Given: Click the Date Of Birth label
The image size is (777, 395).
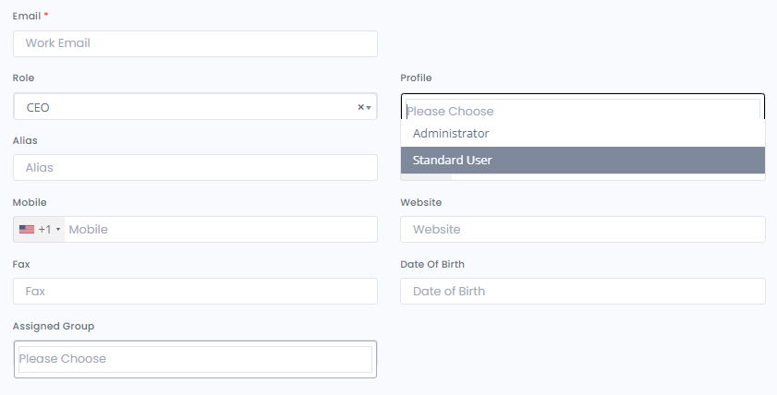Looking at the screenshot, I should [432, 264].
